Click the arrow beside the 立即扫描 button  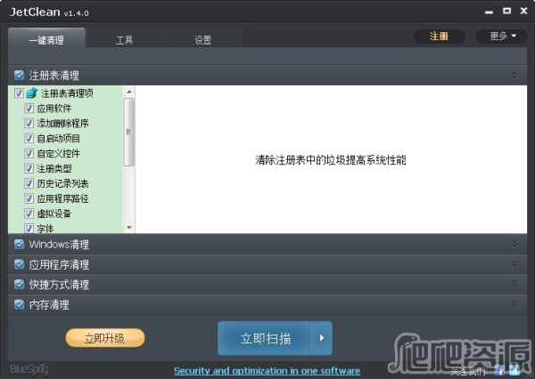point(321,338)
